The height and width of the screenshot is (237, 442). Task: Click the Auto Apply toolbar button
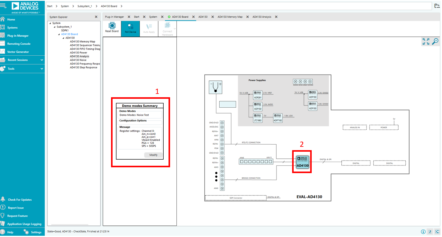(149, 28)
